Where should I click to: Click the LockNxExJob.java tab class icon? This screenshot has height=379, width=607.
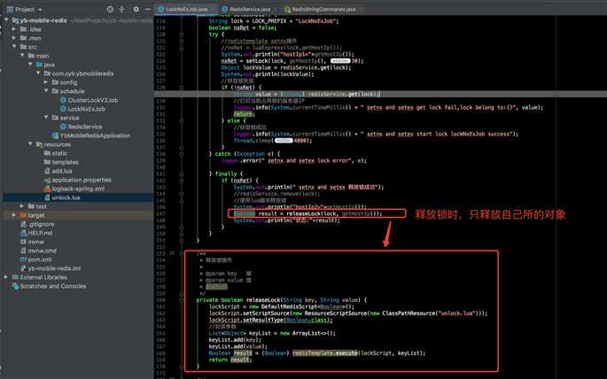tap(160, 9)
